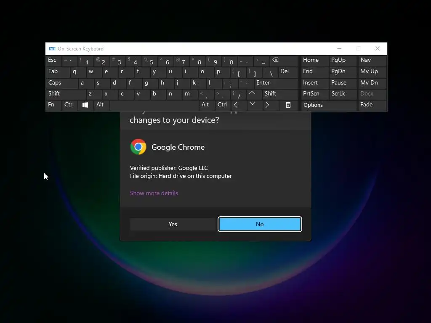Click the comma key
This screenshot has height=323, width=431.
206,95
